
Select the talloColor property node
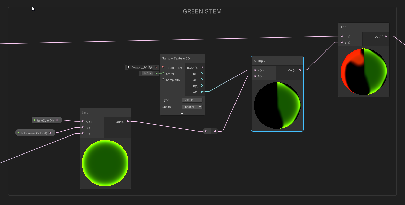pos(45,120)
